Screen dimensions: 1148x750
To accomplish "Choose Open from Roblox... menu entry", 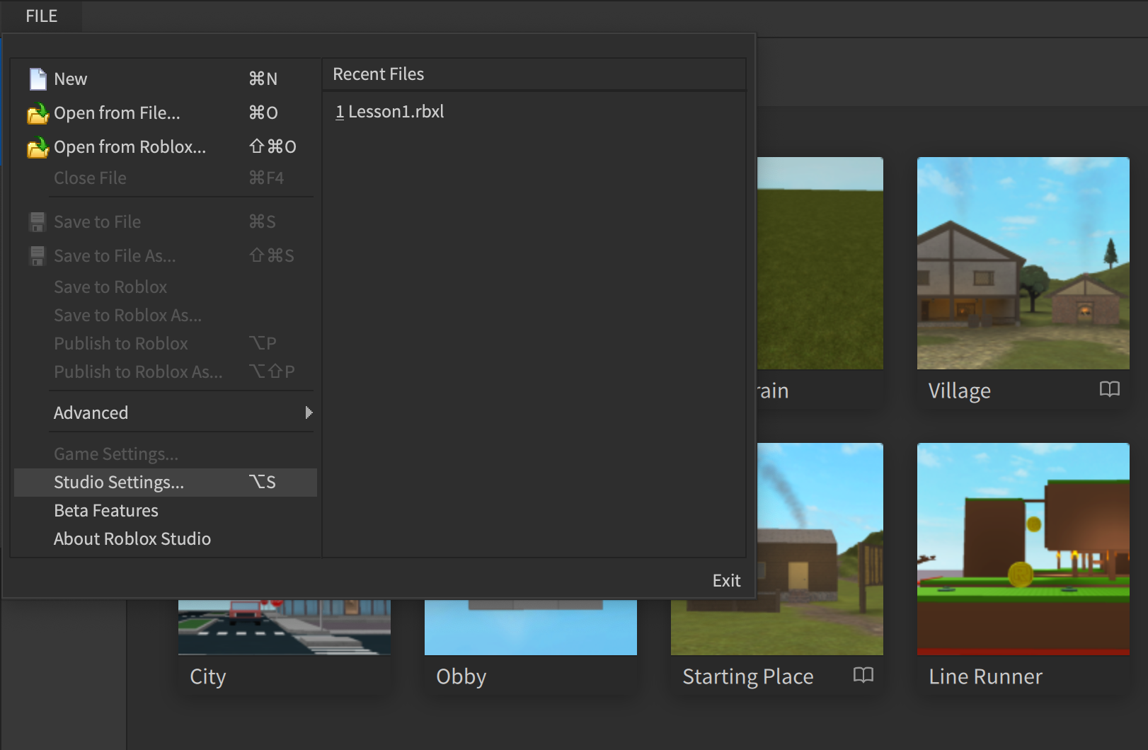I will click(x=166, y=146).
